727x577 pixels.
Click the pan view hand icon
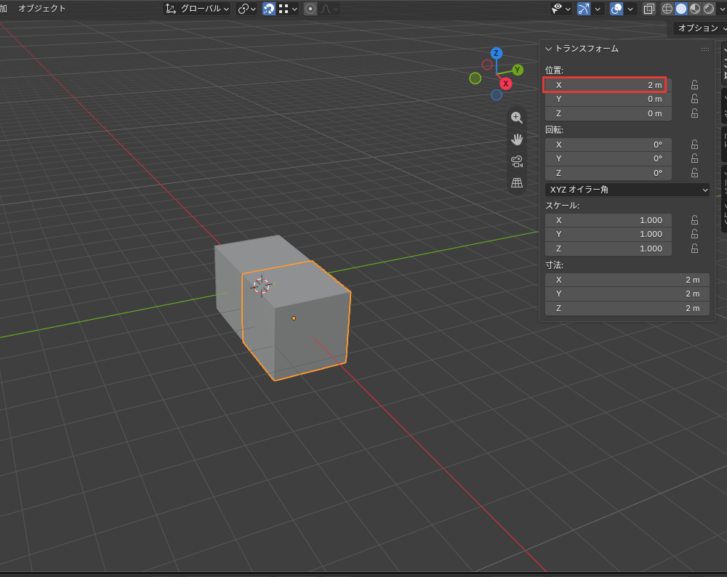pyautogui.click(x=516, y=139)
